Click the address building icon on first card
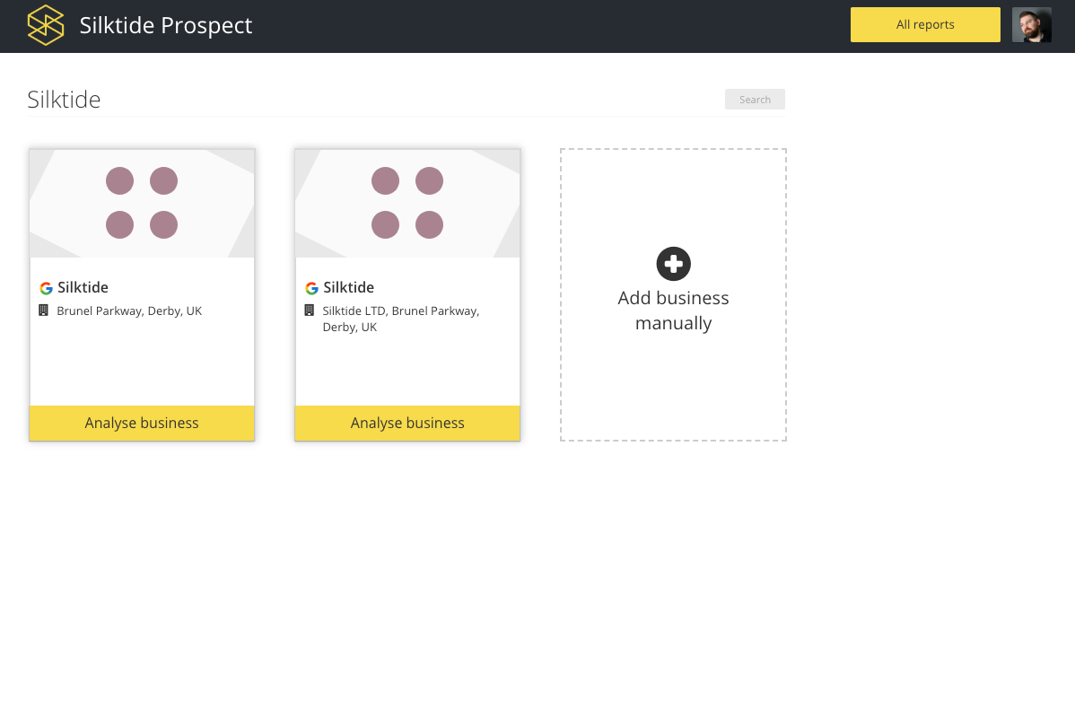Screen dimensions: 1075x726 44,310
